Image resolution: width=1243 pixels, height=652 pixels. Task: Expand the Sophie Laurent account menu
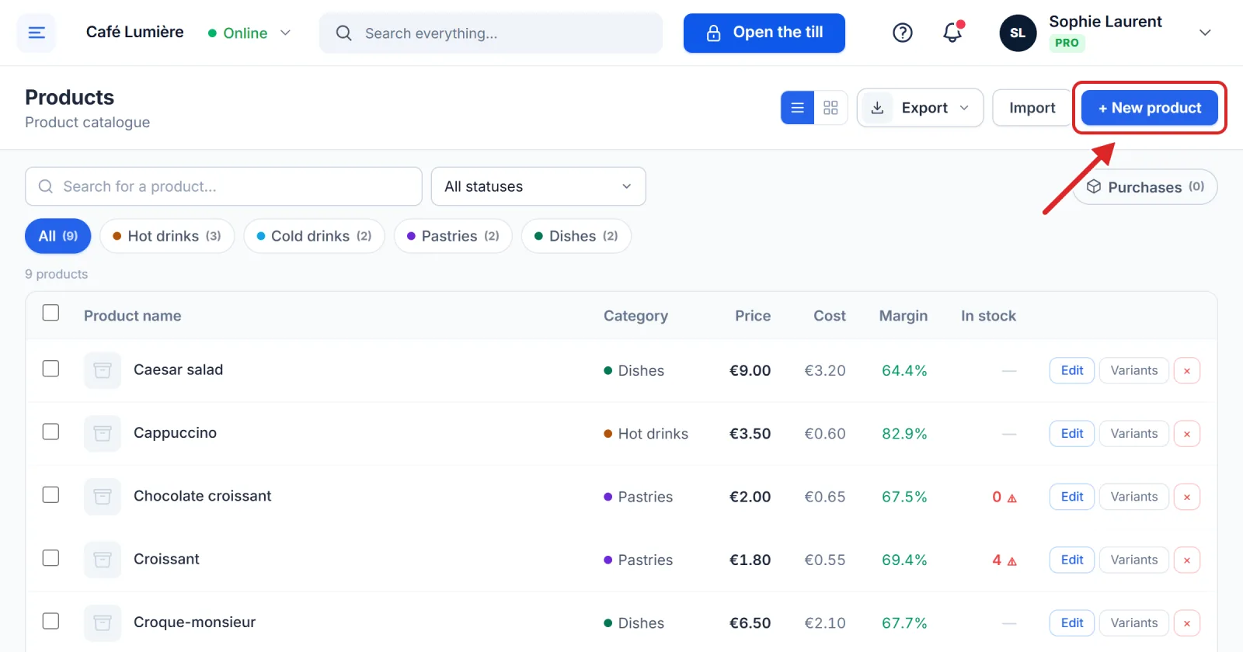[x=1205, y=33]
